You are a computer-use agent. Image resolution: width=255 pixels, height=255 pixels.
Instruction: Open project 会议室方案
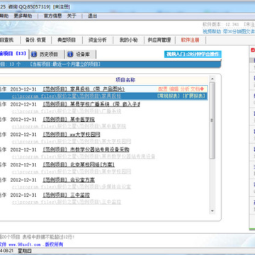69,180
